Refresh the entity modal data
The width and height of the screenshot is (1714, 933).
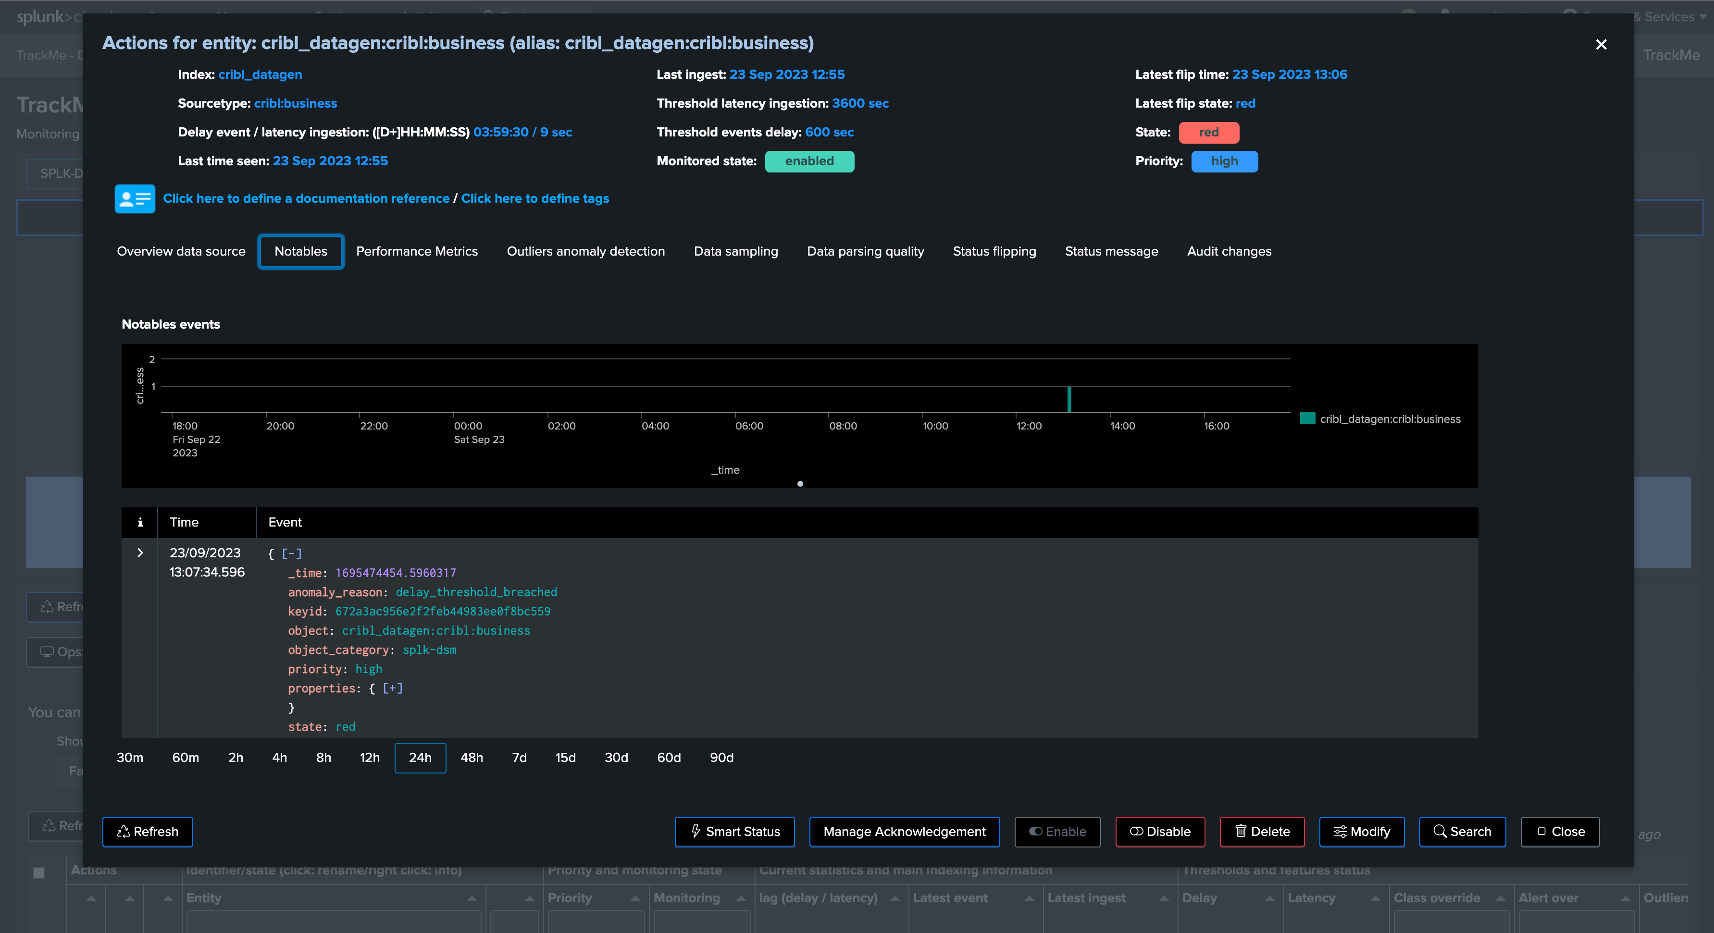148,831
